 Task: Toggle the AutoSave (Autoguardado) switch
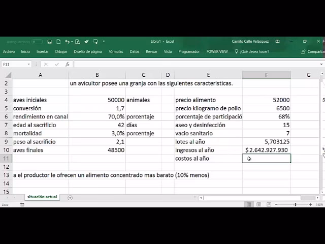coord(37,41)
